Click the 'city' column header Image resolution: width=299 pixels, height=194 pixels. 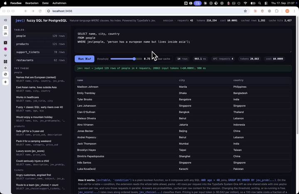click(x=182, y=80)
